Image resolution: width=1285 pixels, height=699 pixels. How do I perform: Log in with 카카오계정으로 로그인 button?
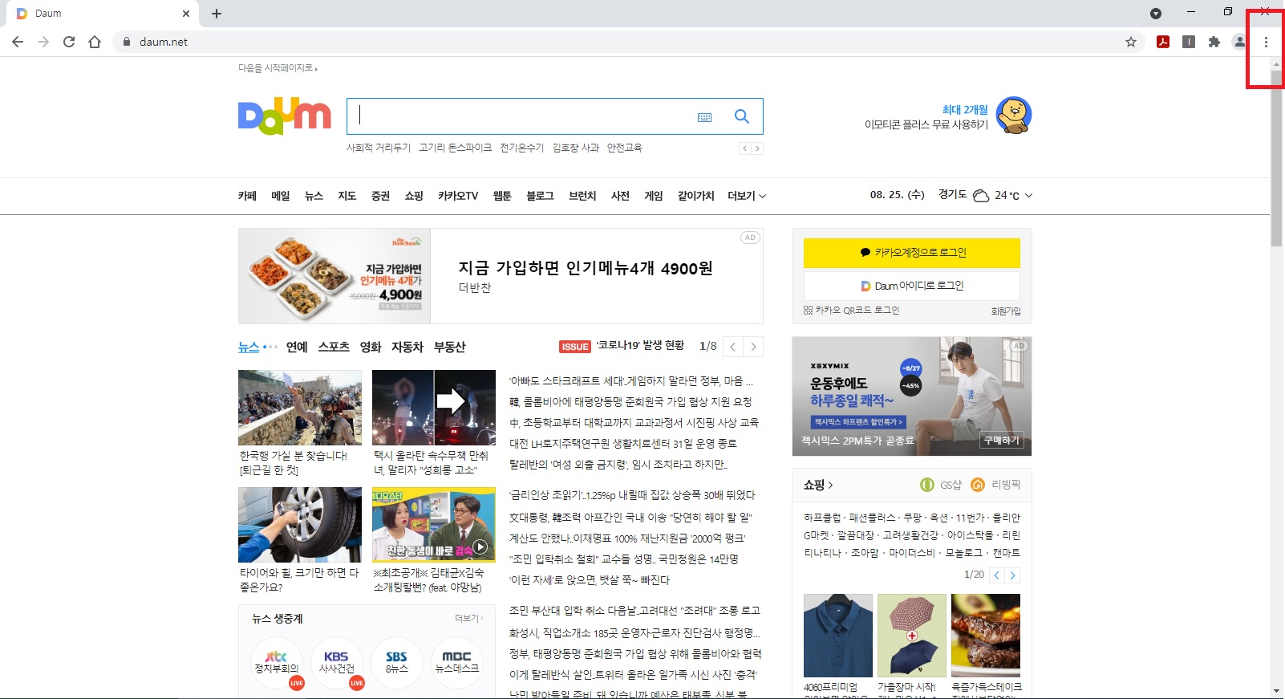[912, 253]
